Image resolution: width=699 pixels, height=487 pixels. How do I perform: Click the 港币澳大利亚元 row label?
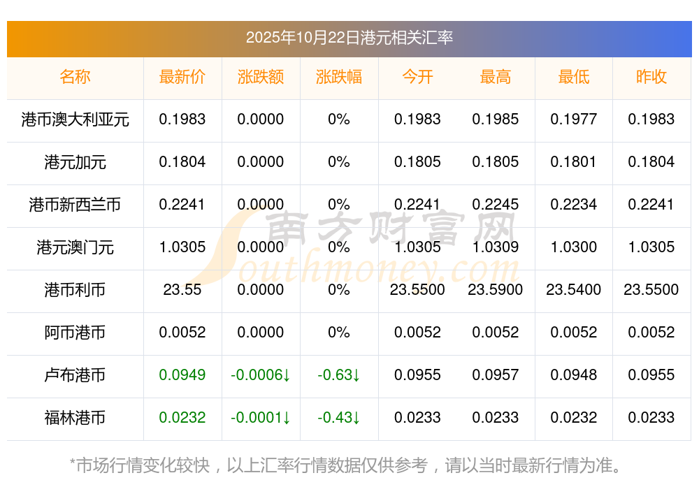(x=75, y=120)
